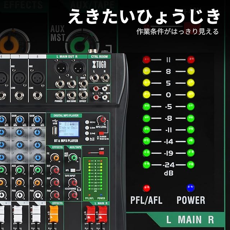Click the PHONES output jack

pos(60,95)
